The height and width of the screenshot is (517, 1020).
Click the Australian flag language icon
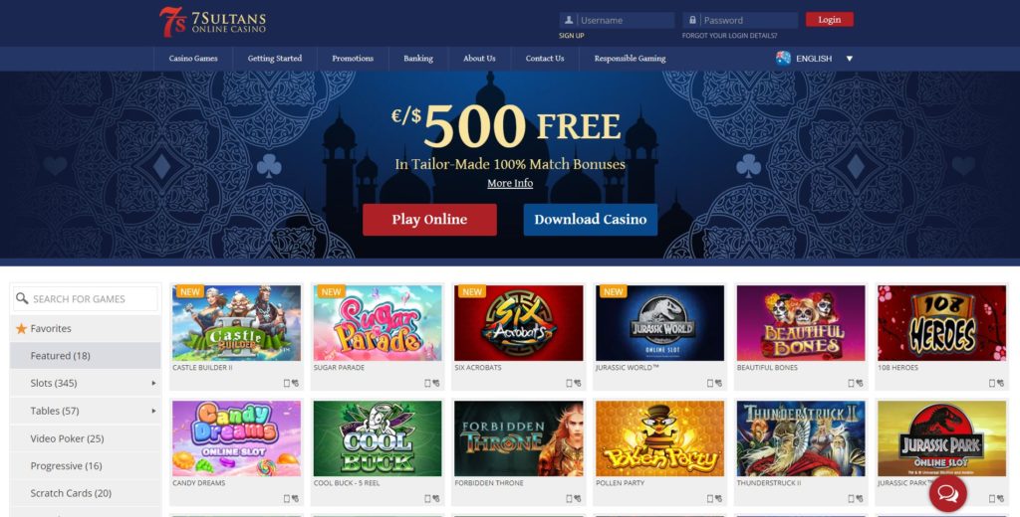click(x=783, y=59)
